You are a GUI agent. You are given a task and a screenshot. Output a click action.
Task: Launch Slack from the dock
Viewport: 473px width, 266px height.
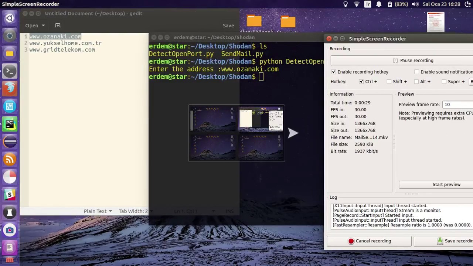10,195
